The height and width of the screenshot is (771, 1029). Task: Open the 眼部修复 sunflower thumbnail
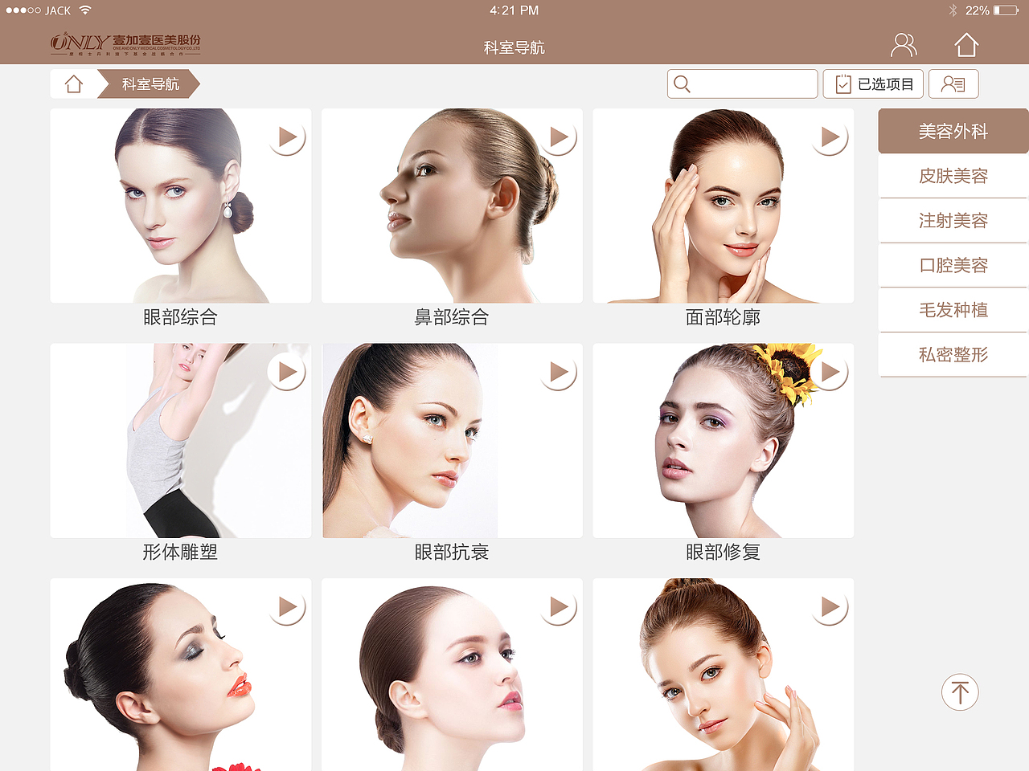coord(724,441)
